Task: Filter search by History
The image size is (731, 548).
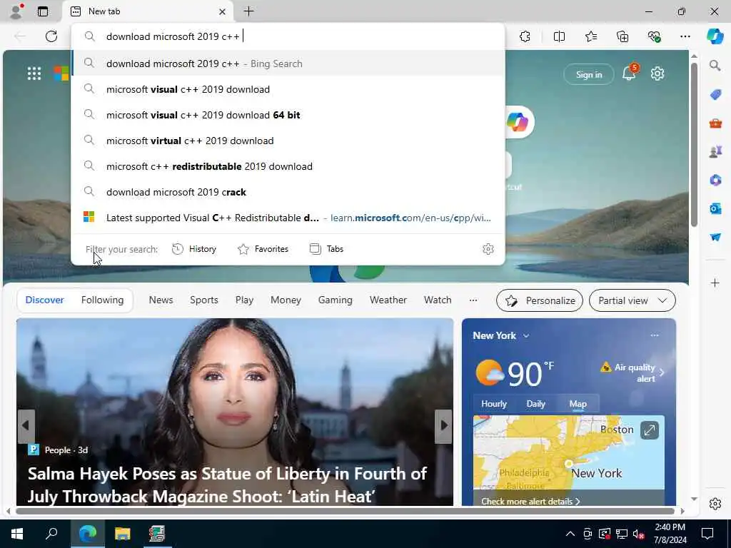Action: pyautogui.click(x=194, y=249)
